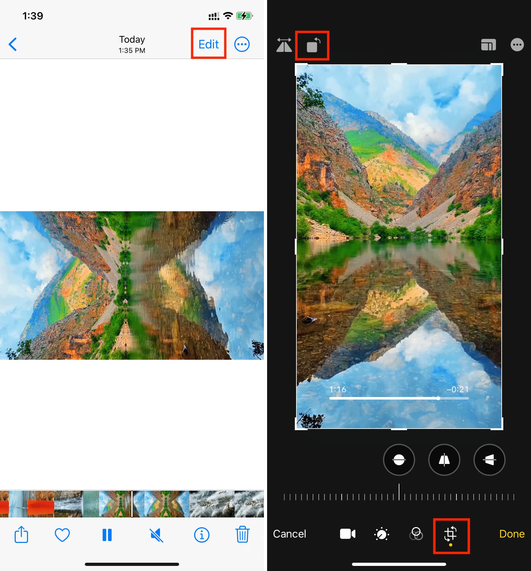Viewport: 531px width, 571px height.
Task: Switch to the Filters tab
Action: (416, 534)
